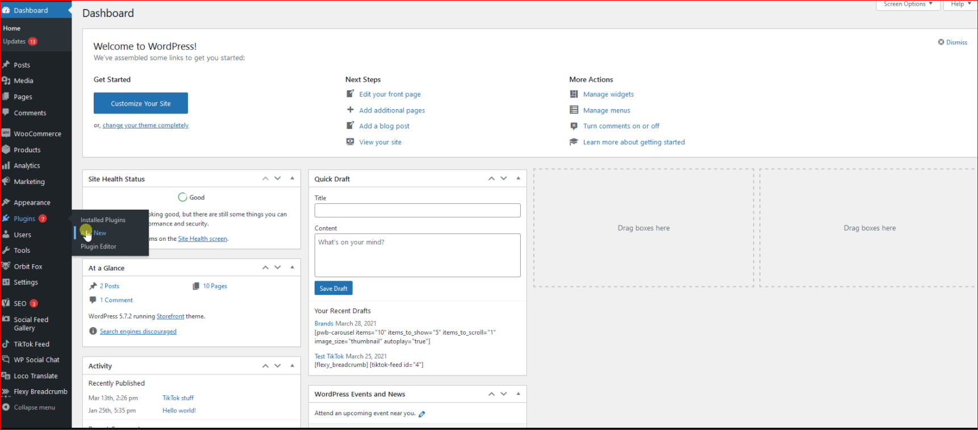Move Site Health Status box up

[265, 178]
